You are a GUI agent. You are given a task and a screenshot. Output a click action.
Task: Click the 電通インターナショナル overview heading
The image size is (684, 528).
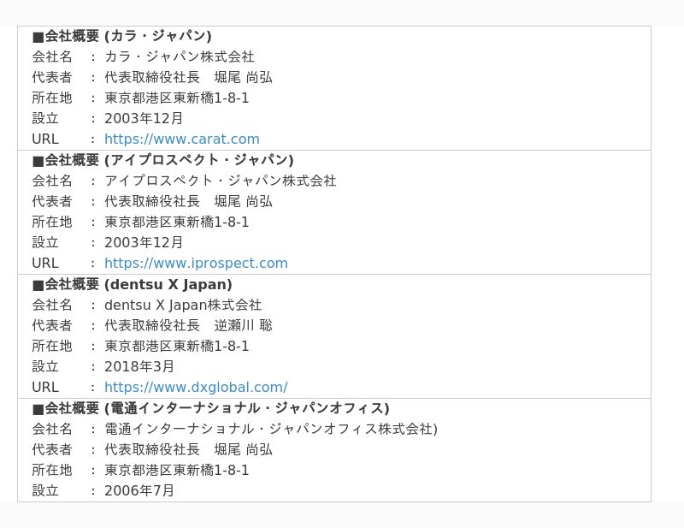[x=210, y=408]
